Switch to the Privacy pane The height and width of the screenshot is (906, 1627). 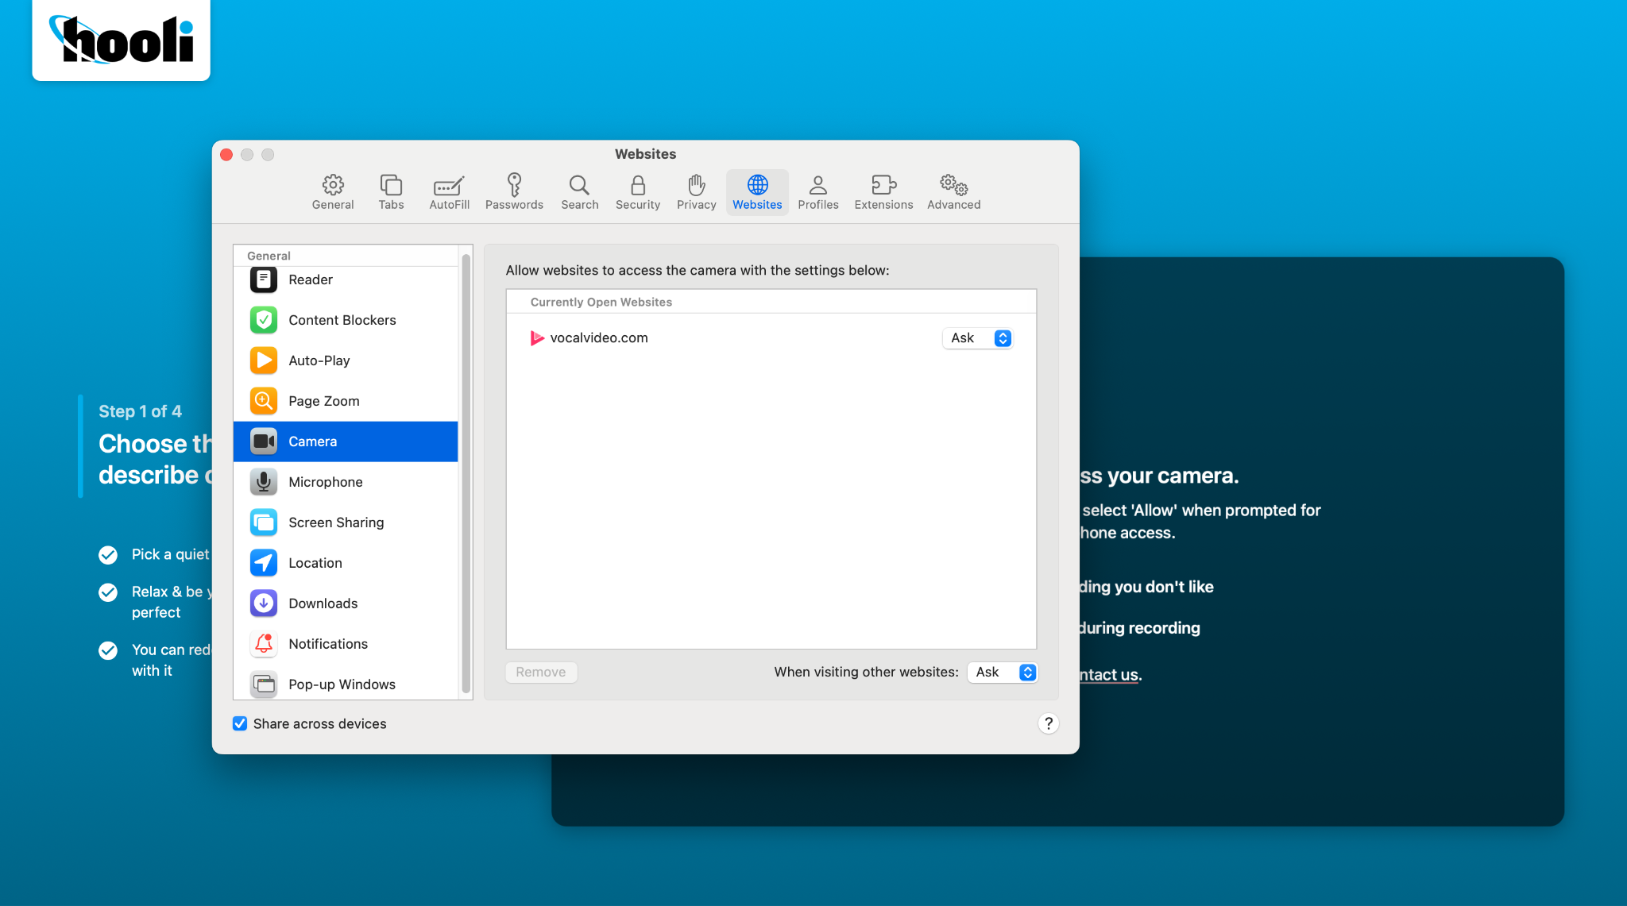click(x=696, y=192)
